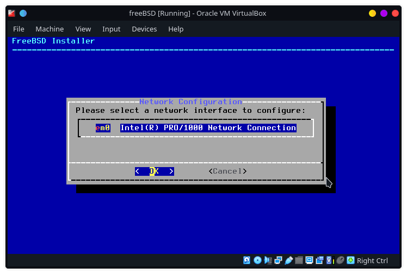
Task: Minimize window with the yellow button
Action: coord(372,13)
